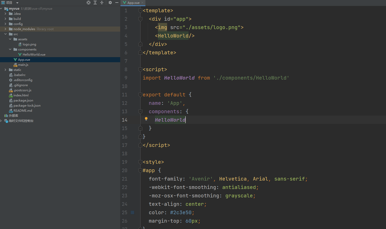Expand the static folder
Image resolution: width=386 pixels, height=229 pixels.
point(5,70)
